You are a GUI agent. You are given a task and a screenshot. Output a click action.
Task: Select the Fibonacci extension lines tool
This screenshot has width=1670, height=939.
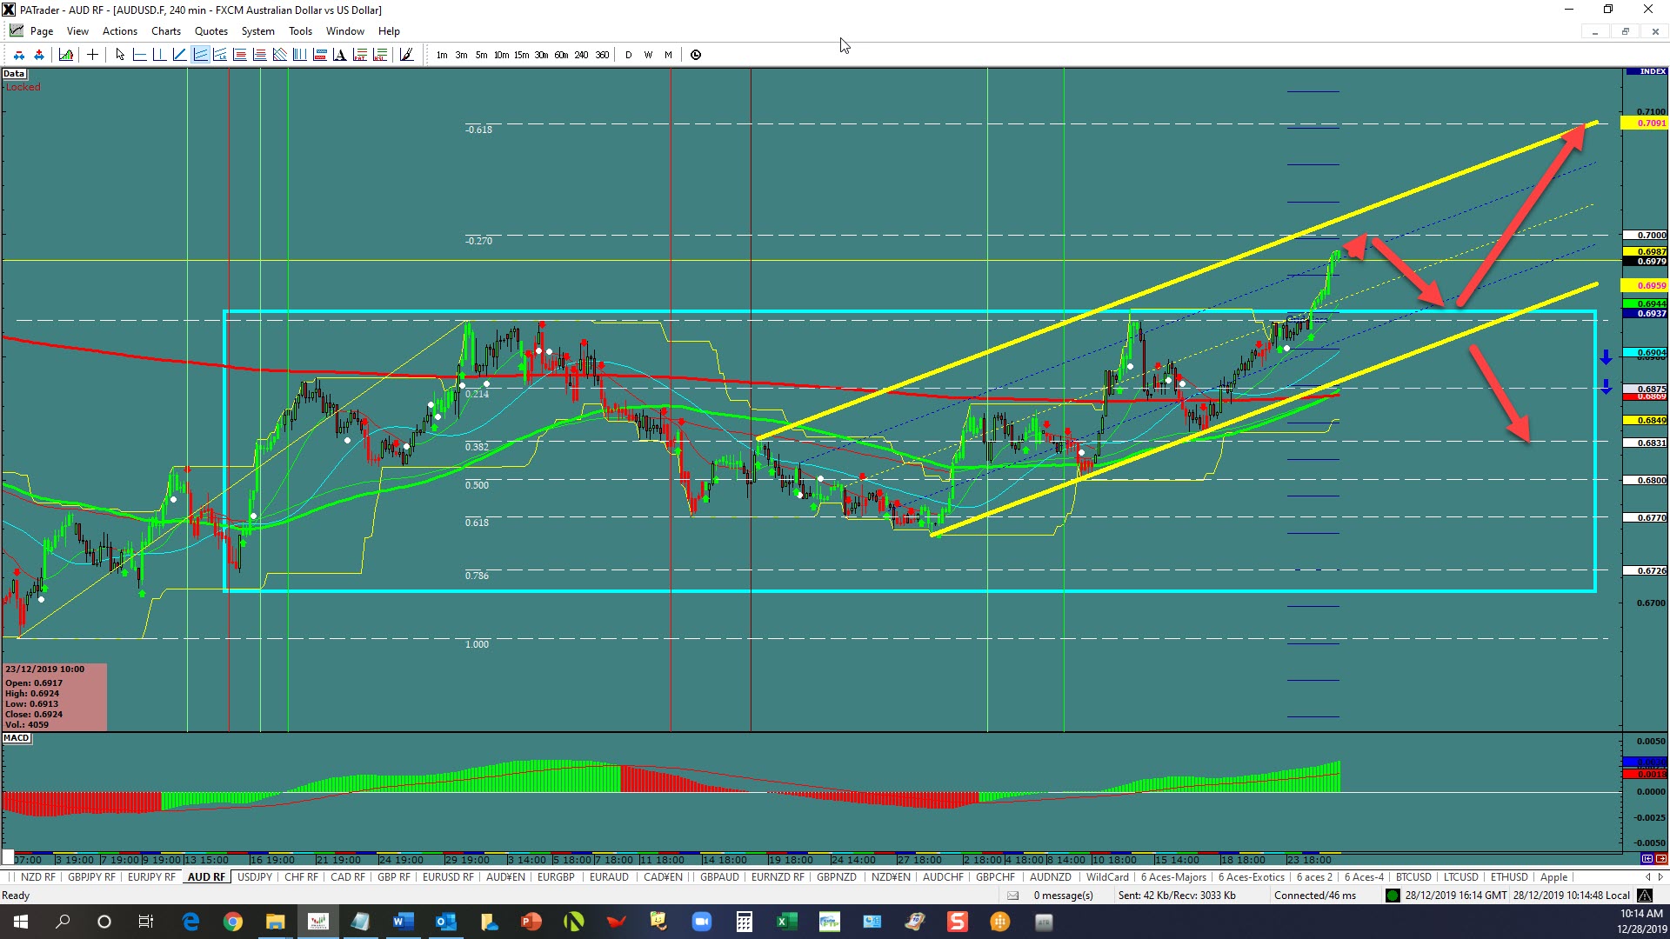(259, 55)
